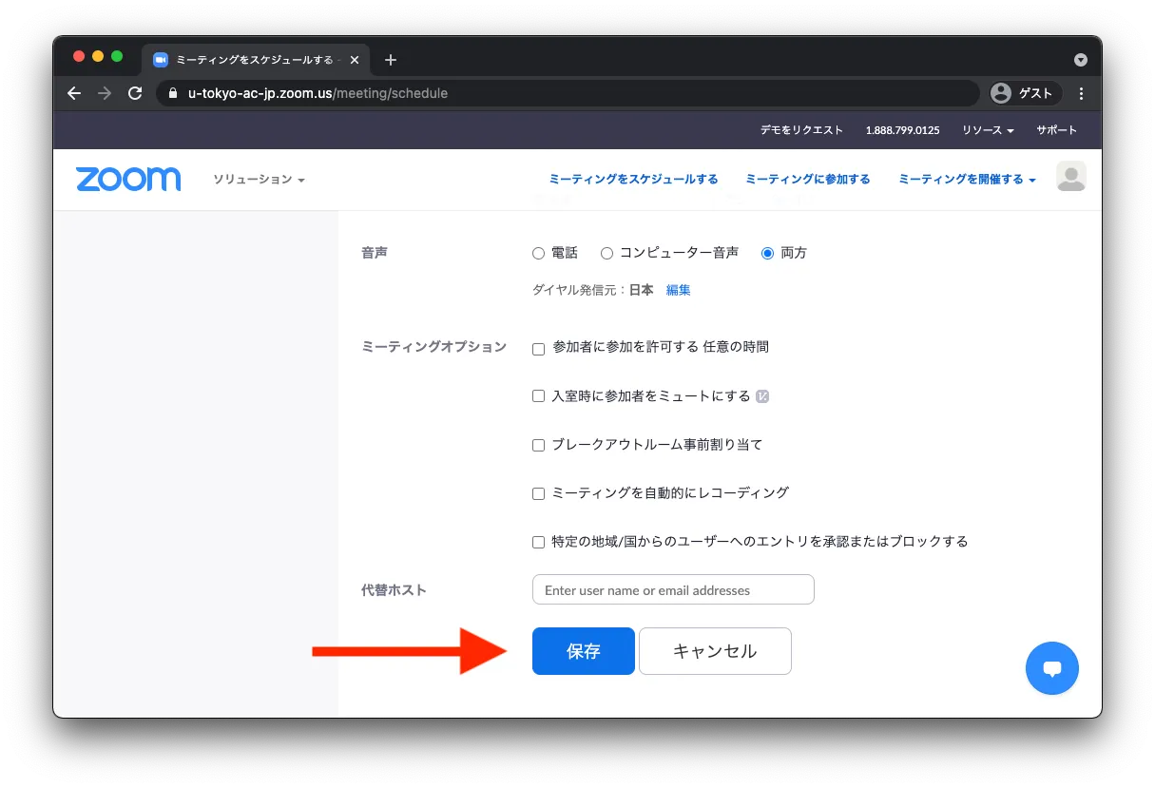Viewport: 1155px width, 788px height.
Task: Enable 入室時に参加者をミュートにする checkbox
Action: [538, 396]
